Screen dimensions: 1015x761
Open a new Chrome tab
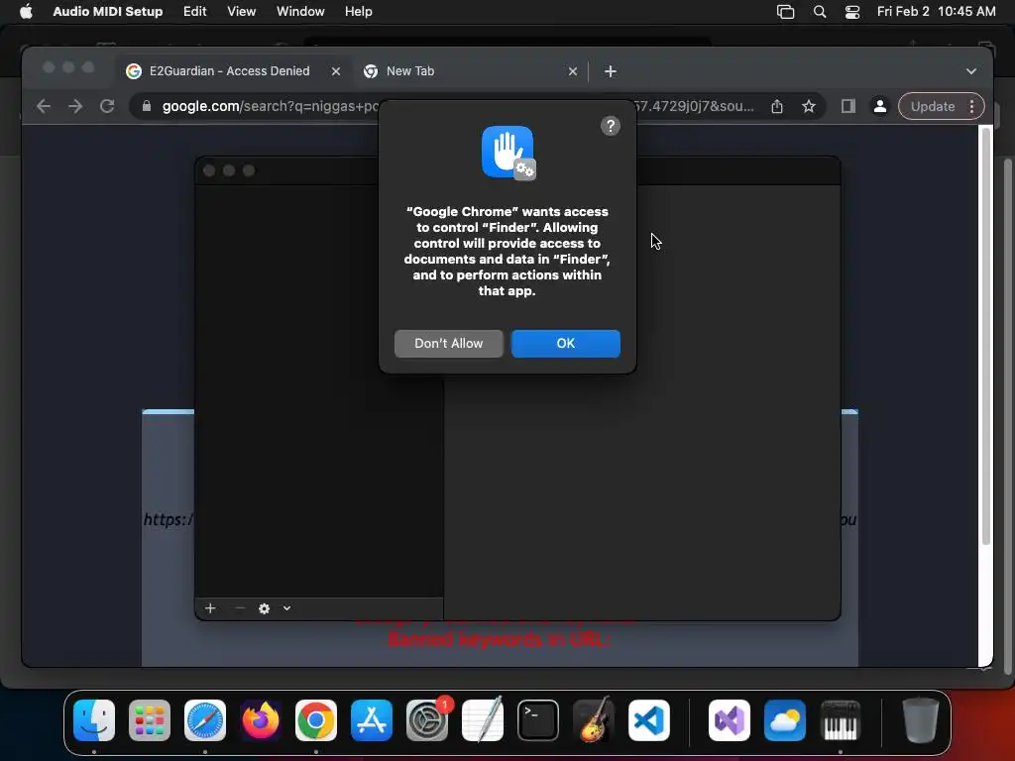click(x=610, y=71)
